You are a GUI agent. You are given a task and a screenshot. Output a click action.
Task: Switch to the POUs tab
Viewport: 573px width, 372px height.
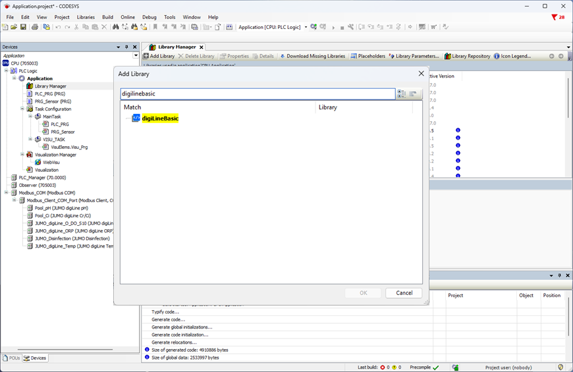pos(12,358)
